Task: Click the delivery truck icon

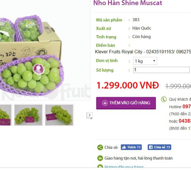Action: [x=100, y=158]
